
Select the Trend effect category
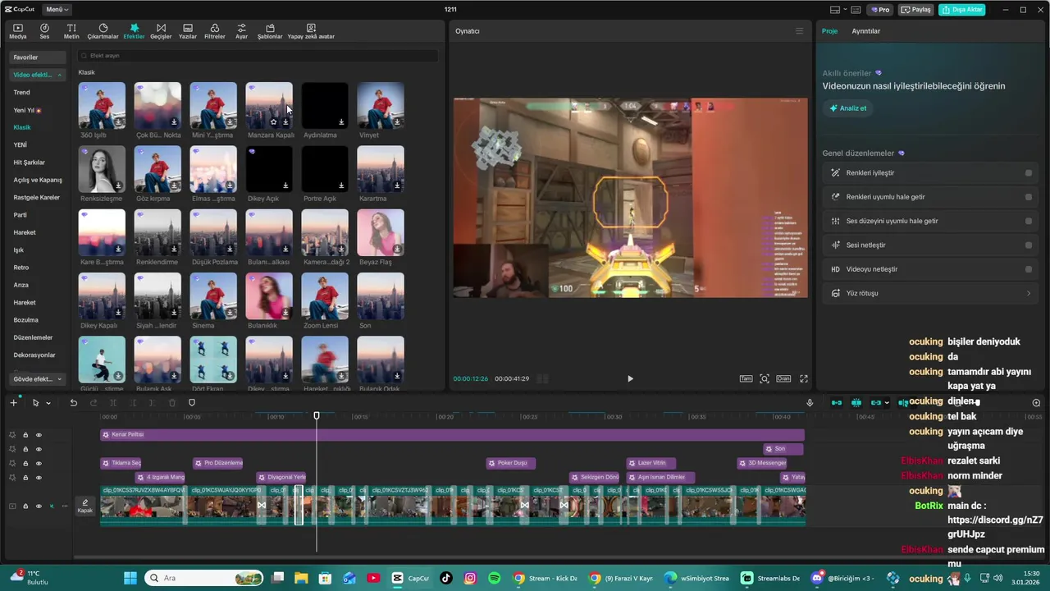pyautogui.click(x=22, y=92)
